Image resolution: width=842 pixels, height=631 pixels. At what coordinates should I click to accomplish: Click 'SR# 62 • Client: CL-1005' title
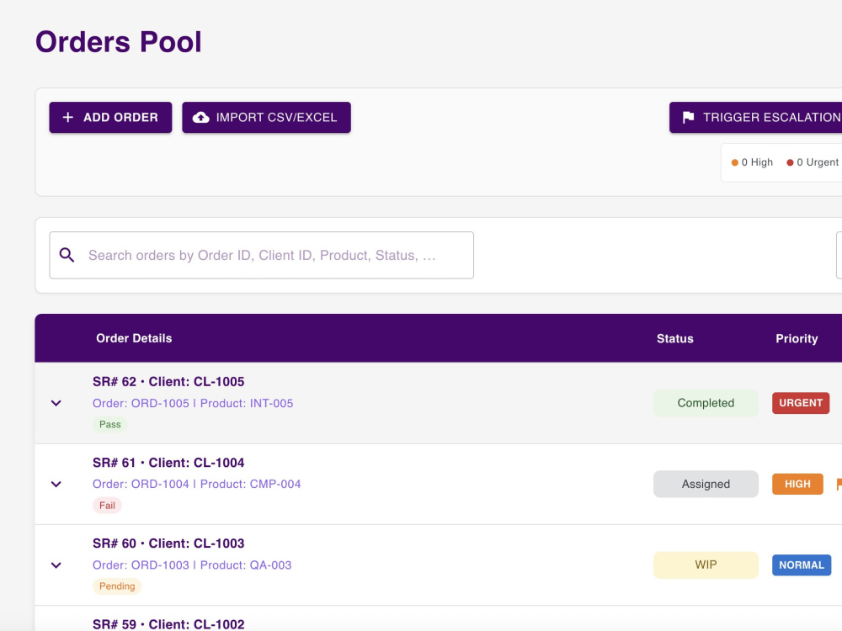(x=168, y=381)
